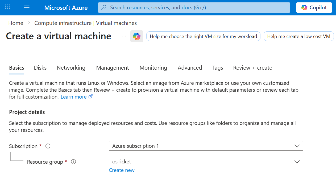
Task: Click the search resources input field
Action: (197, 7)
